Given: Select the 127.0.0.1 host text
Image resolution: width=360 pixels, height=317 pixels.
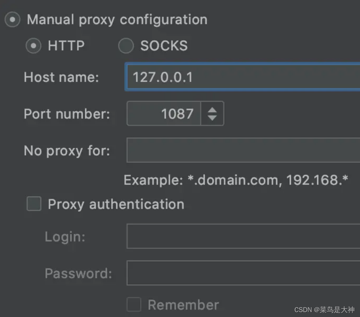Looking at the screenshot, I should click(x=162, y=77).
